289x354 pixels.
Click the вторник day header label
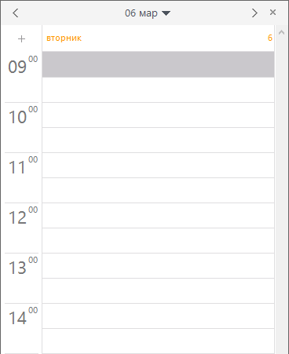point(64,38)
